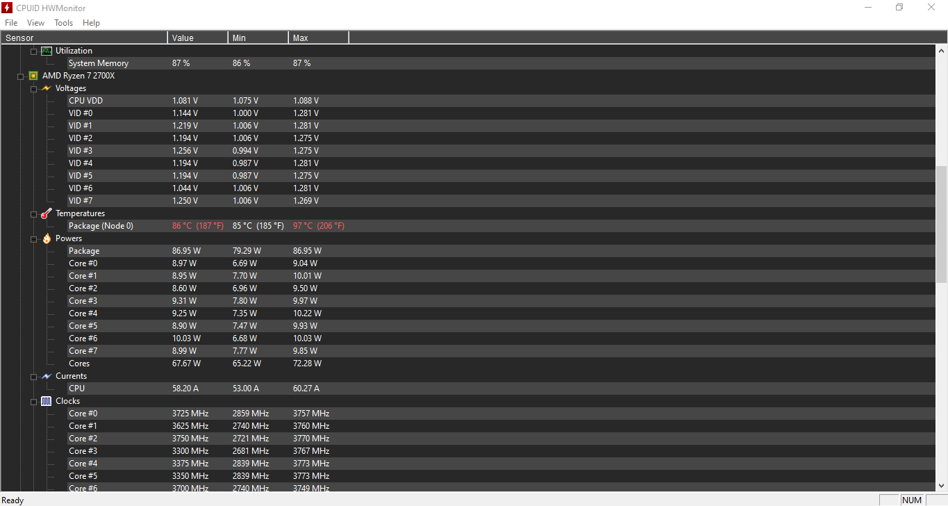Collapse the Utilization node
The image size is (948, 506).
pos(33,51)
